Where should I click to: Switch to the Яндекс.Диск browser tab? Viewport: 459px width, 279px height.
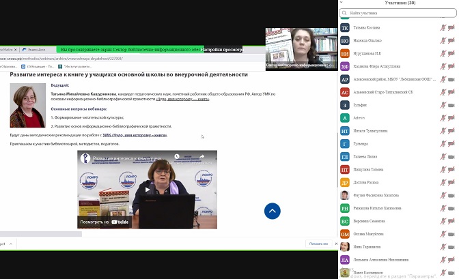click(34, 50)
